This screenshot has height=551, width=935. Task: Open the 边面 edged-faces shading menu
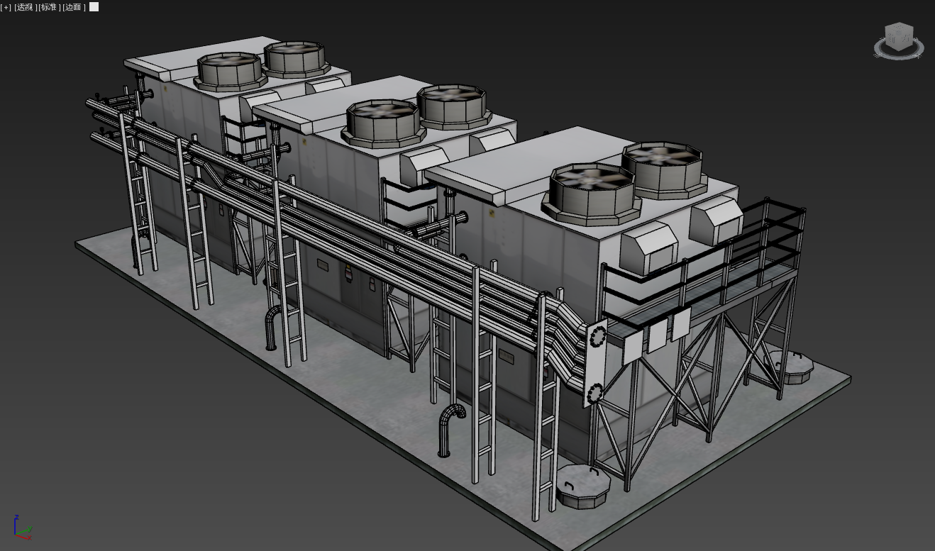tap(74, 7)
